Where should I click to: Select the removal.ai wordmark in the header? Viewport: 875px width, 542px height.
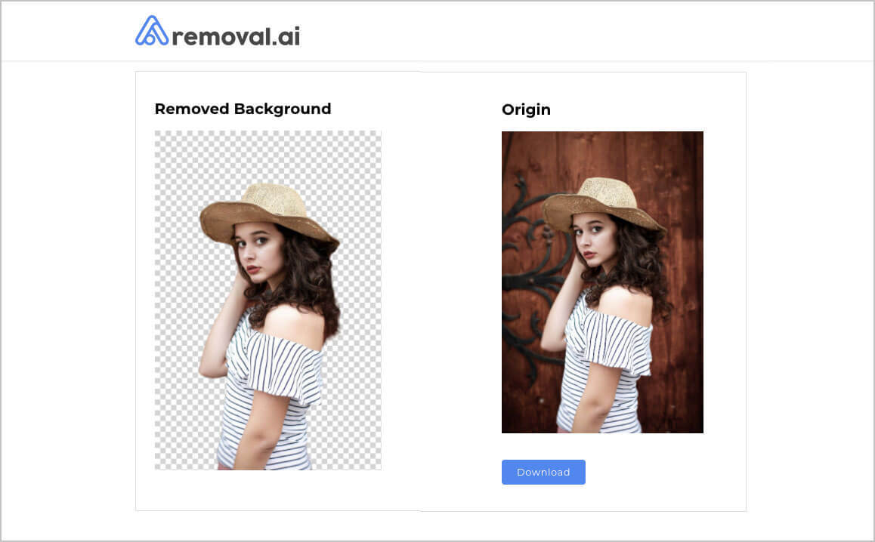[x=237, y=32]
